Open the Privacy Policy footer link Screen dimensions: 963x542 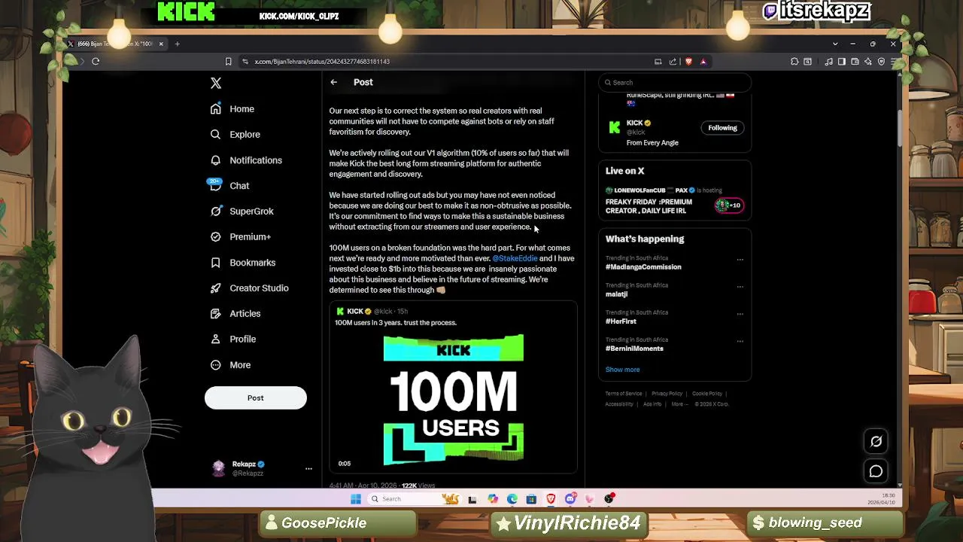[x=667, y=394]
